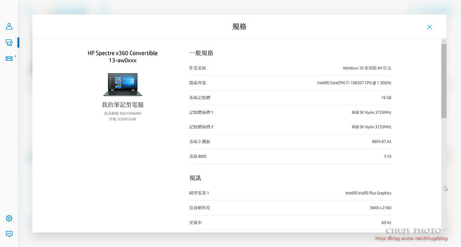The width and height of the screenshot is (461, 247).
Task: Open the feedback chat icon
Action: pos(9,234)
